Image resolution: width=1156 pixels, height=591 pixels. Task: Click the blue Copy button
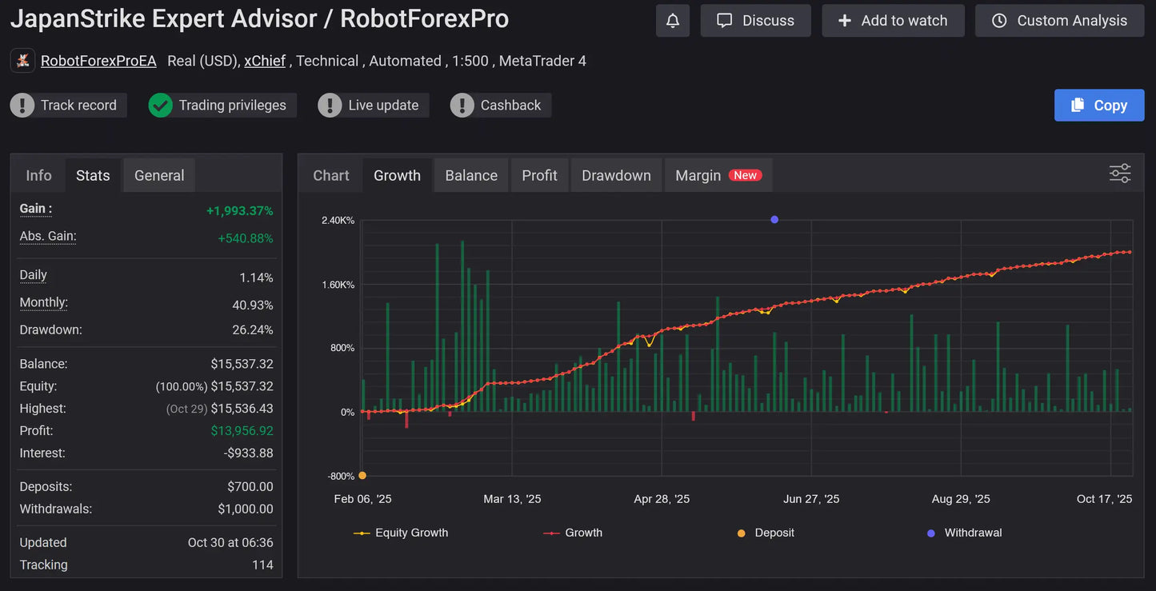click(1099, 106)
